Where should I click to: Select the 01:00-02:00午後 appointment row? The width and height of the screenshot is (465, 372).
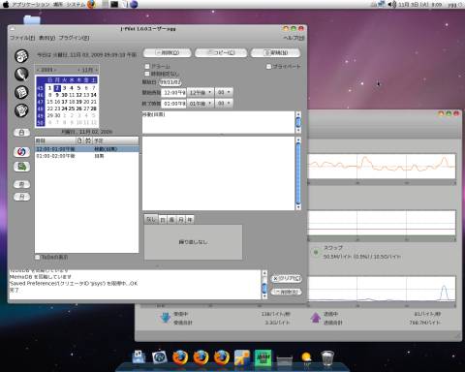[87, 156]
